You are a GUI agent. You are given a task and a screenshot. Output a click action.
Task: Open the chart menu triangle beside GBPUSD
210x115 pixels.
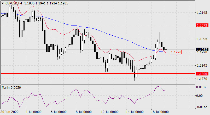coord(3,3)
